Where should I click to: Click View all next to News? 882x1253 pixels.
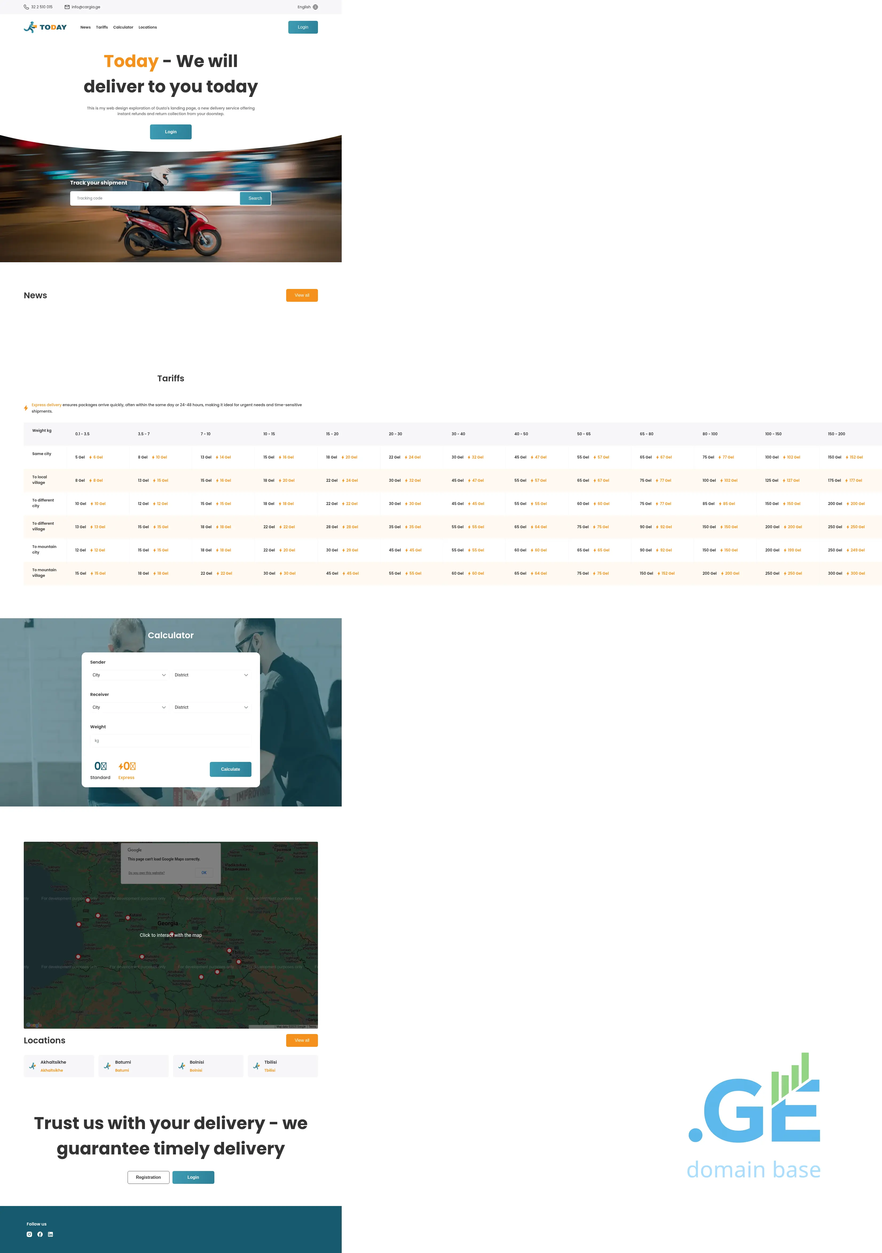(302, 295)
